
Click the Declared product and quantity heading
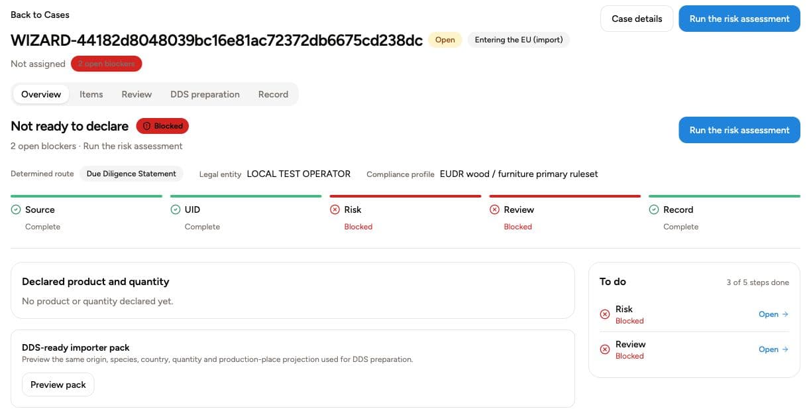pyautogui.click(x=95, y=282)
